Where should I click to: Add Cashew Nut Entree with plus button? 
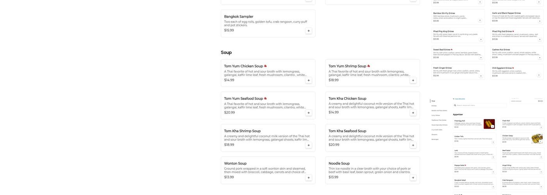(539, 58)
